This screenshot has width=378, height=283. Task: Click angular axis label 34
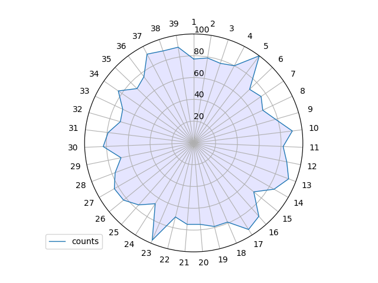[x=94, y=74]
